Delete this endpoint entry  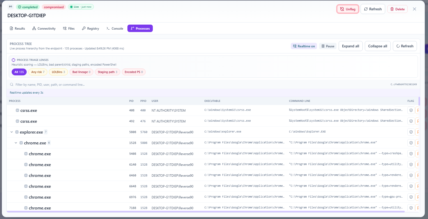pyautogui.click(x=398, y=9)
